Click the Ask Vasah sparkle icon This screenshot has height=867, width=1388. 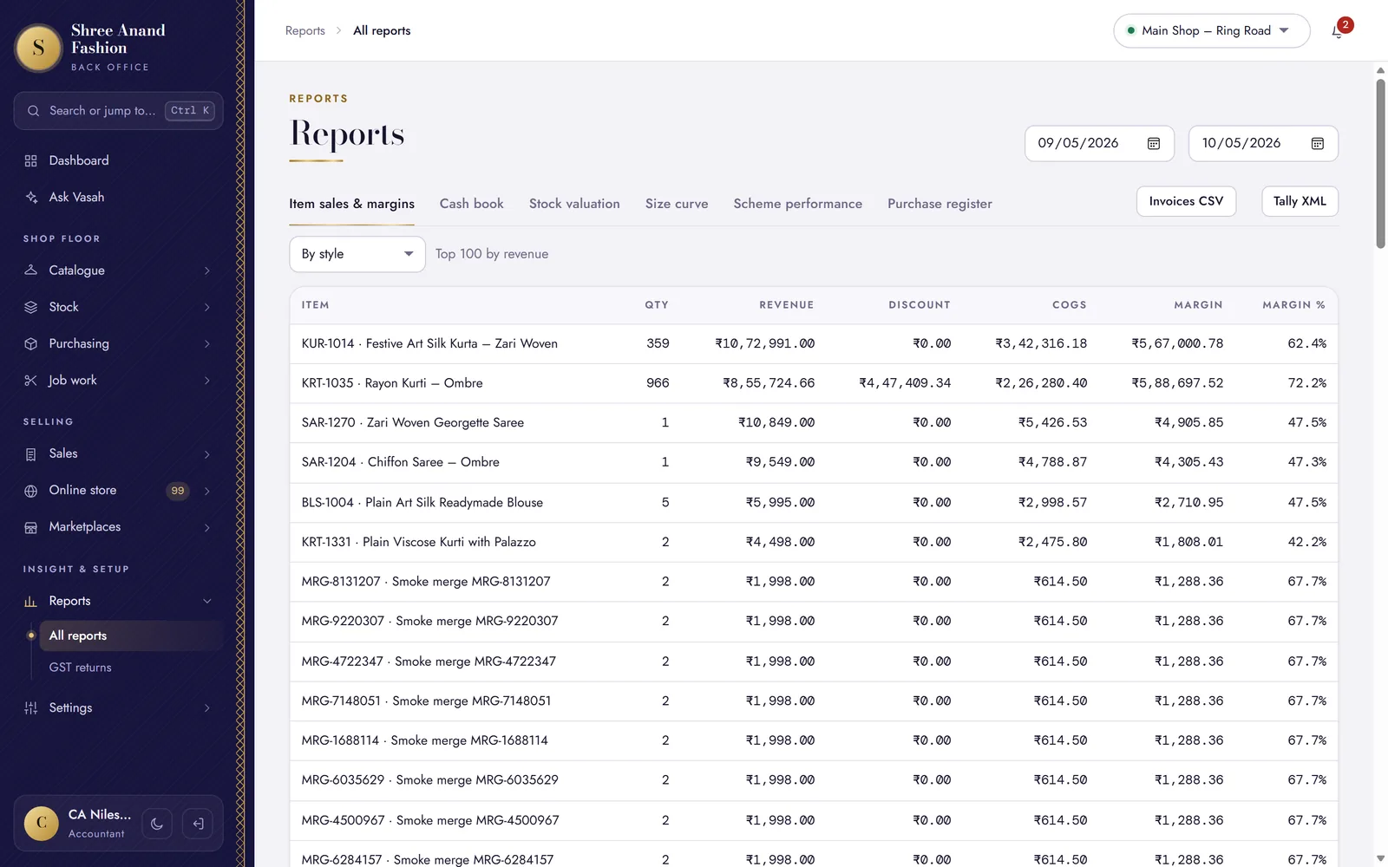(31, 198)
